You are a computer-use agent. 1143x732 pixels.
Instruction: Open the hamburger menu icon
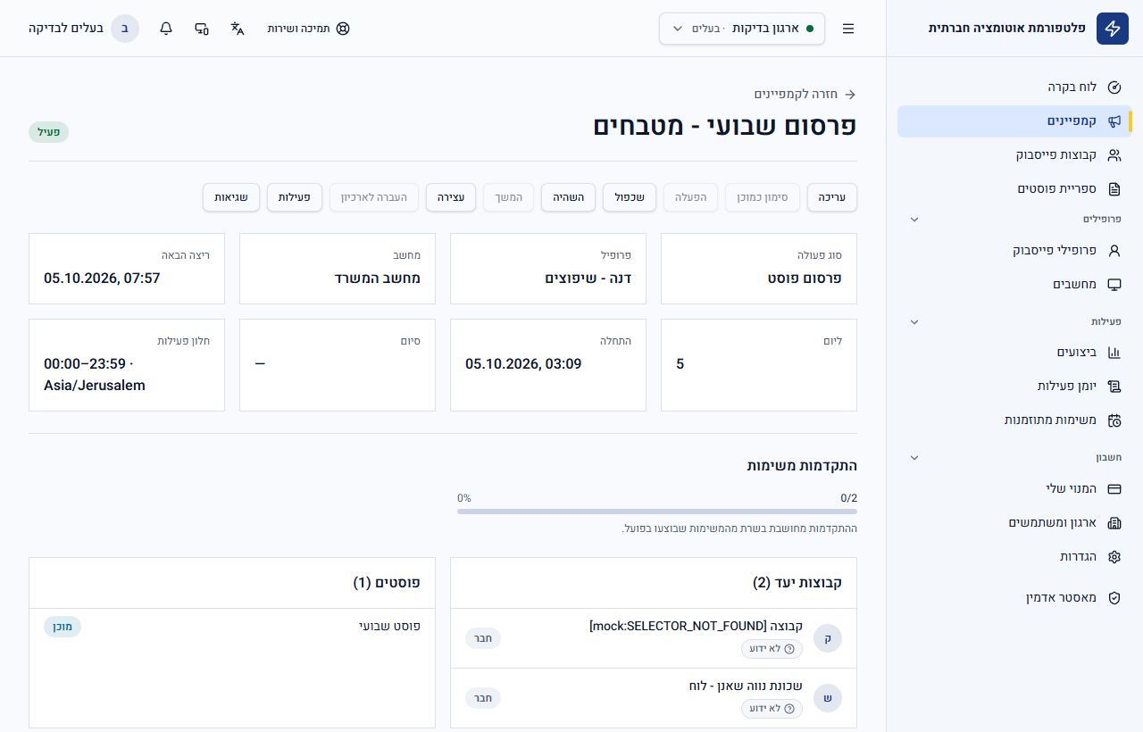point(848,29)
